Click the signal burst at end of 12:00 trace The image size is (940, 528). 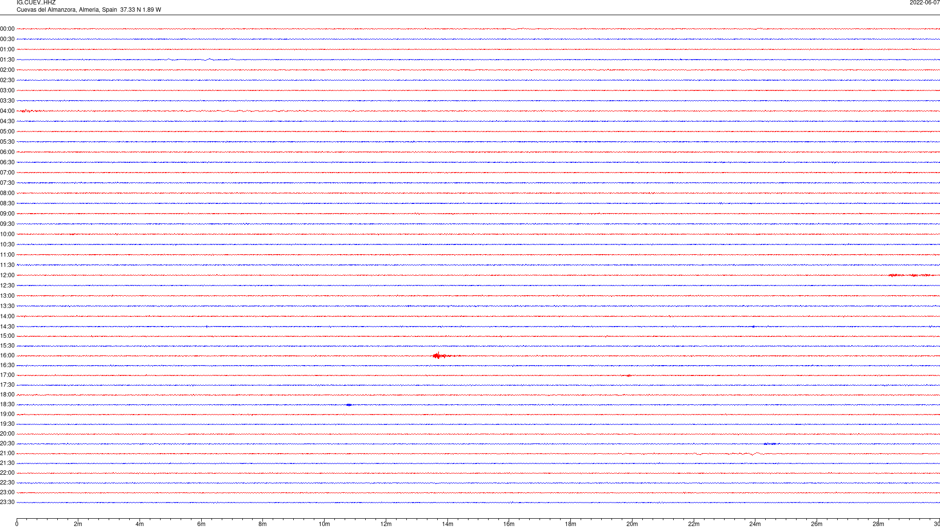(x=911, y=275)
